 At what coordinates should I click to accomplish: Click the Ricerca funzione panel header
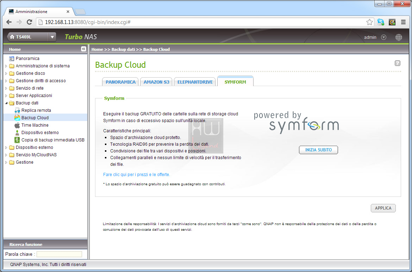pyautogui.click(x=45, y=244)
